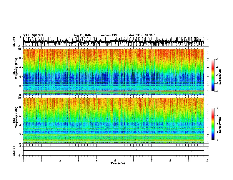
Task: Click time axis tick label 1
Action: (41, 161)
